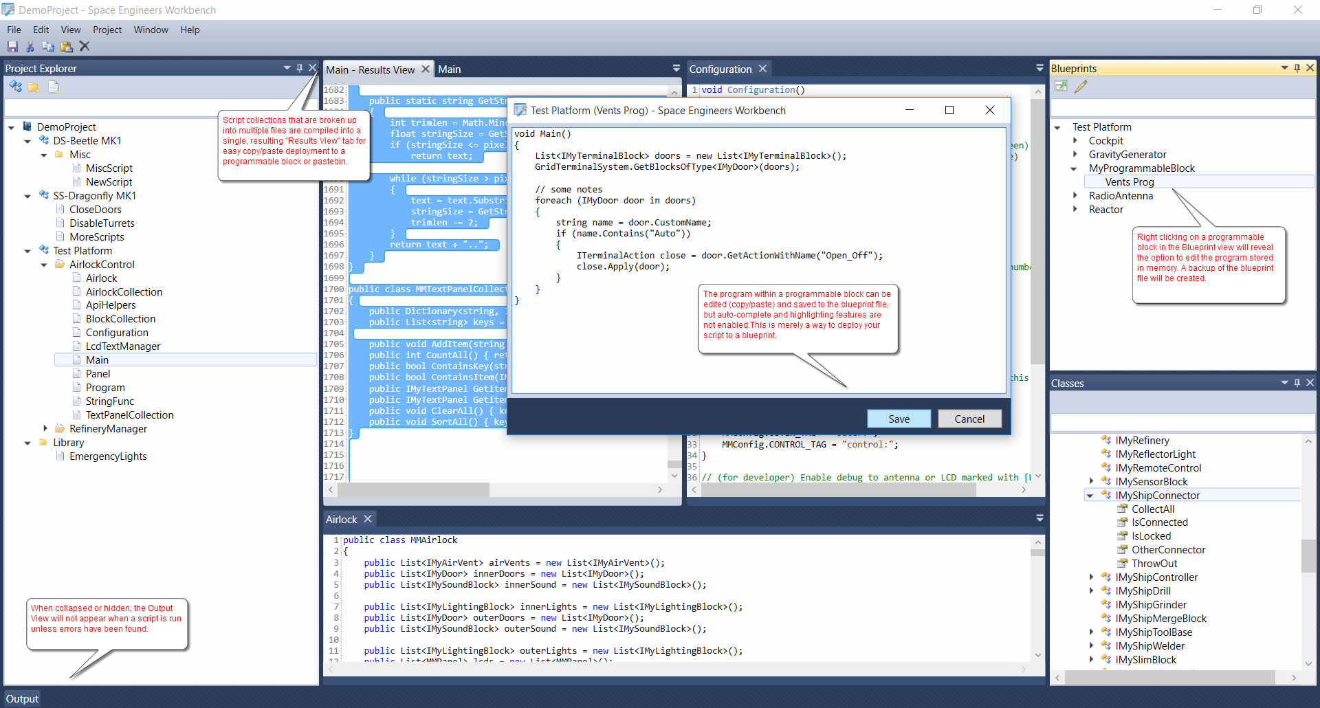Pin the Classes panel
Screen dimensions: 1320x708
pos(1297,383)
